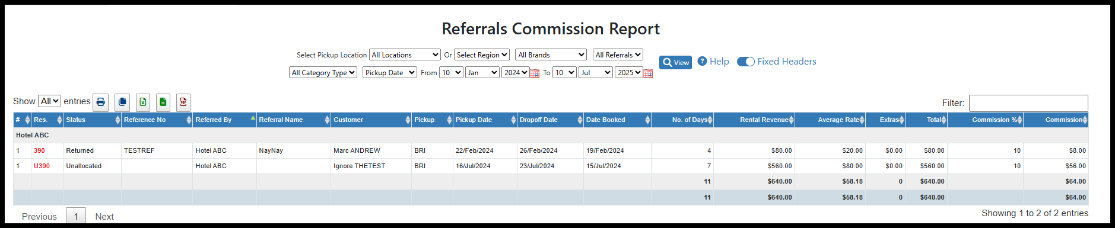Open the From date calendar picker
The height and width of the screenshot is (228, 1115).
click(535, 73)
